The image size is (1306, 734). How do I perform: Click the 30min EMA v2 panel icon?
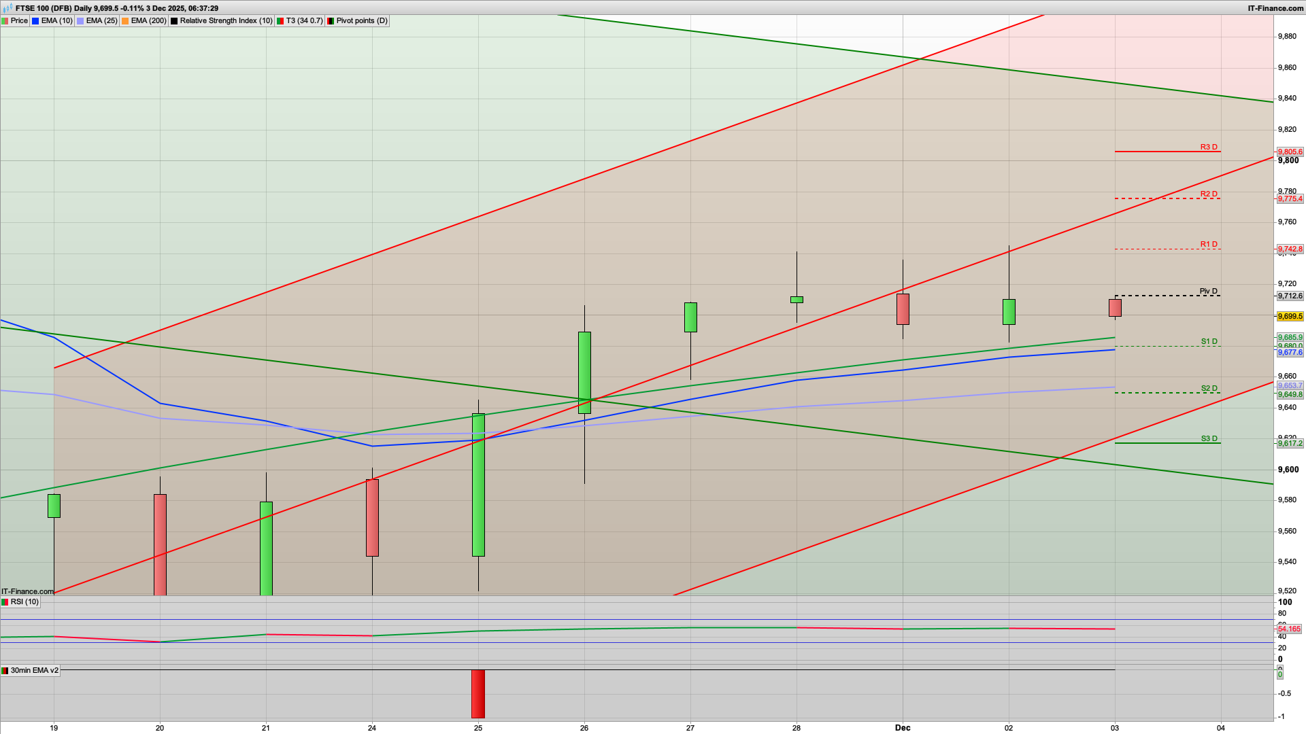pyautogui.click(x=5, y=670)
